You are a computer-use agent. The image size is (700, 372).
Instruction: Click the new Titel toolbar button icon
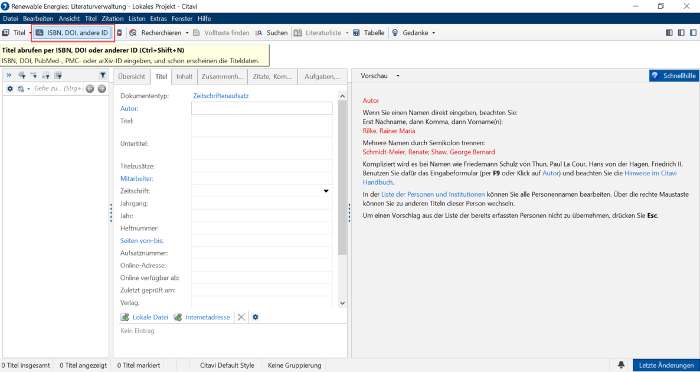tap(6, 32)
